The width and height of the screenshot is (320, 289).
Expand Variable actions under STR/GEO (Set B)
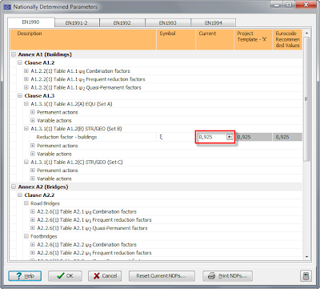pos(33,154)
